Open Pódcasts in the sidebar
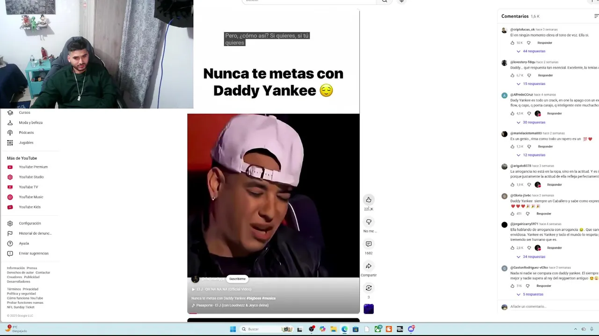Viewport: 599px width, 336px height. pos(26,133)
